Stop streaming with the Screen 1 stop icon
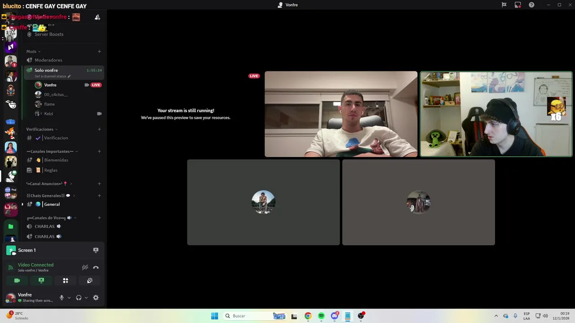The image size is (575, 323). point(96,250)
